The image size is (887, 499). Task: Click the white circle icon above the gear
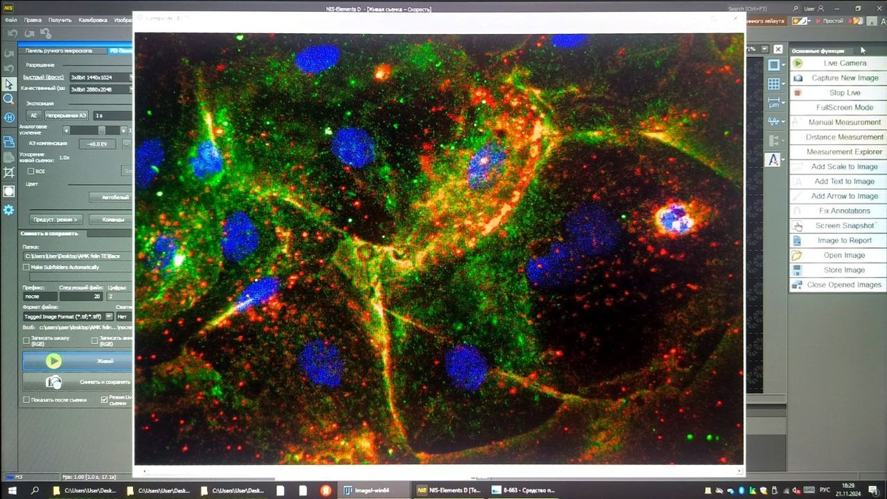coord(9,191)
